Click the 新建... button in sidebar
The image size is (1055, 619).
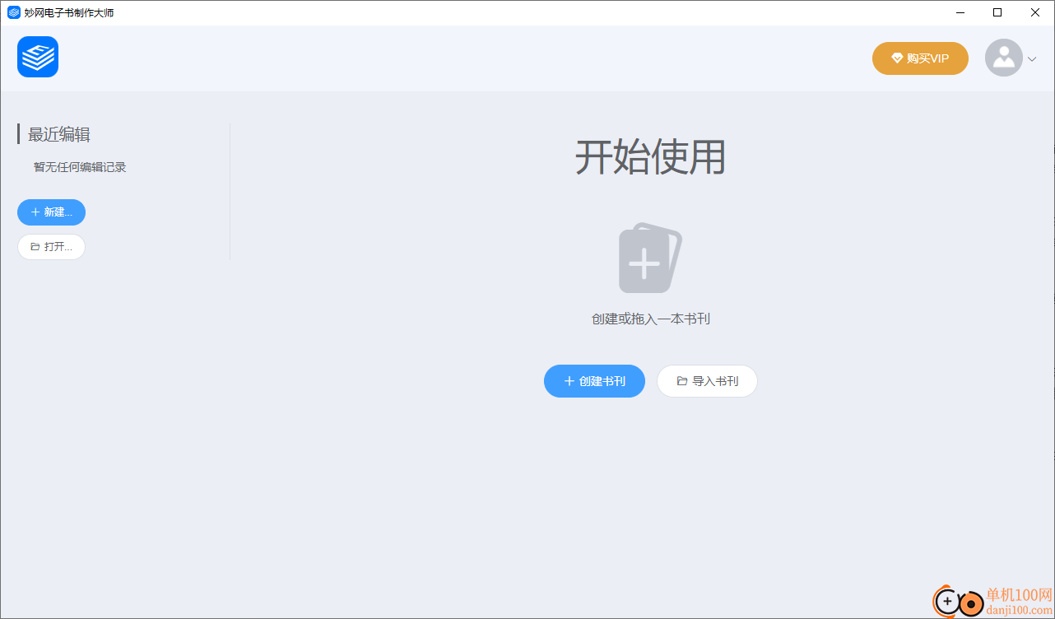(x=51, y=212)
